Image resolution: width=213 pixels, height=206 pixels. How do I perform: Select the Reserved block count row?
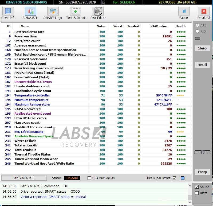(x=96, y=59)
